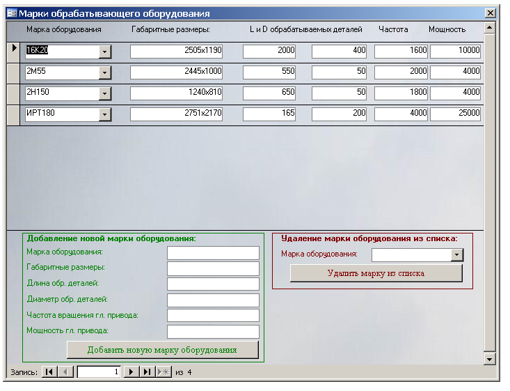Expand equipment mark list in deletion section
This screenshot has height=391, width=510.
[457, 255]
